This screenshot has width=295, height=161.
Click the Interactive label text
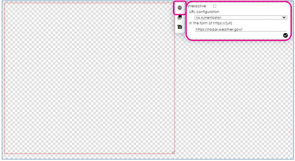tap(197, 6)
